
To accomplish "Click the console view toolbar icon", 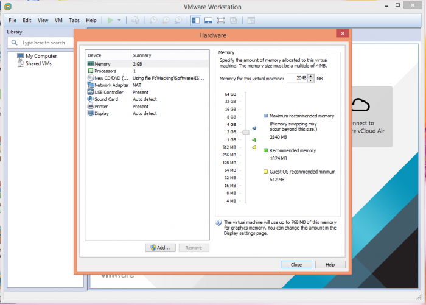I will 251,20.
